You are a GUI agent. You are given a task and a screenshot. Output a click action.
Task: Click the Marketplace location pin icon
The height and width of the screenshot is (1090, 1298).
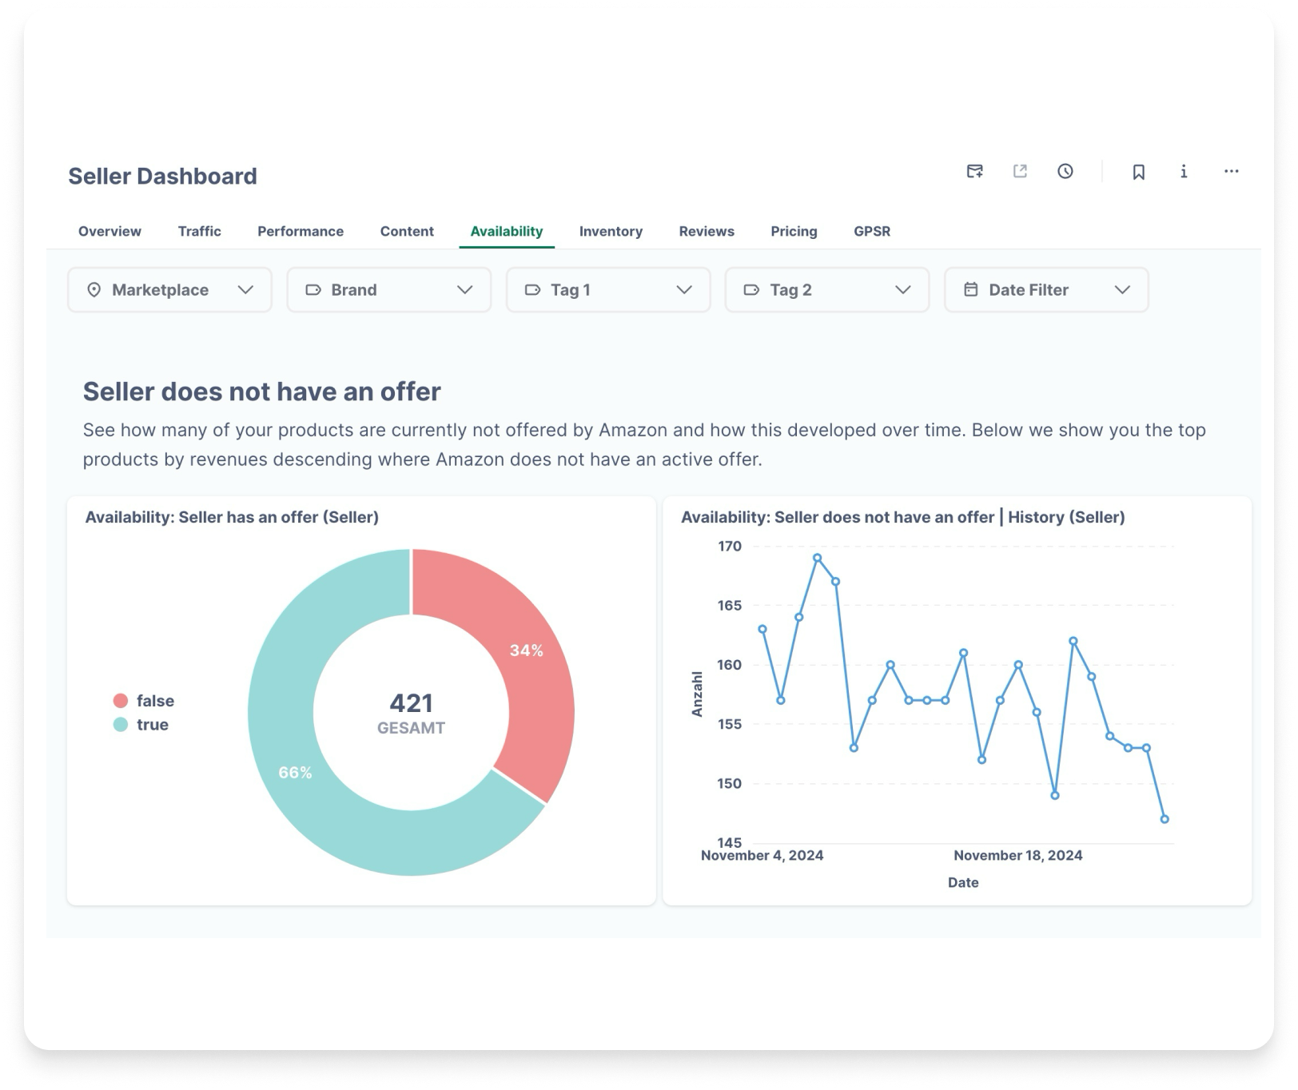94,290
